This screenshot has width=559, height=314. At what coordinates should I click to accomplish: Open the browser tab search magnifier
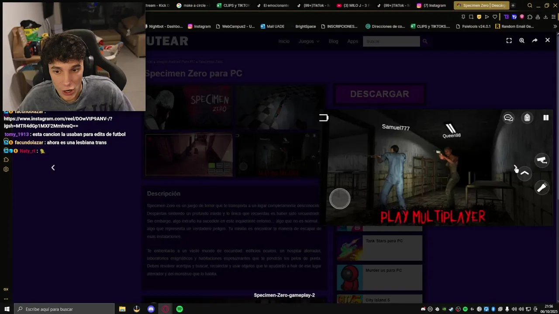(530, 5)
